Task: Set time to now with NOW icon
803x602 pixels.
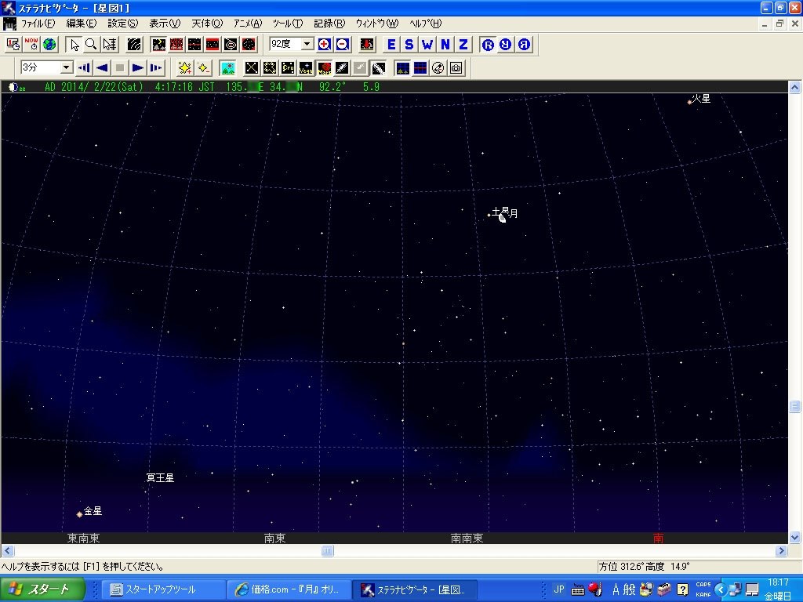Action: [x=31, y=45]
